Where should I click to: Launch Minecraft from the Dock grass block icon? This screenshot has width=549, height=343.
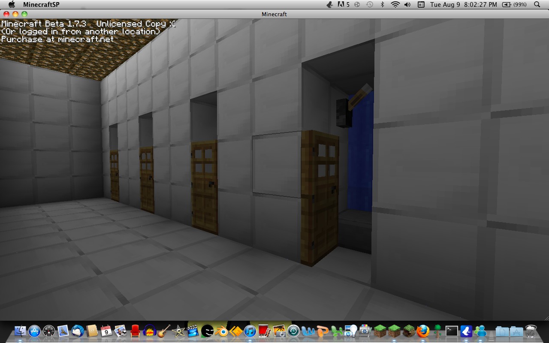click(379, 331)
